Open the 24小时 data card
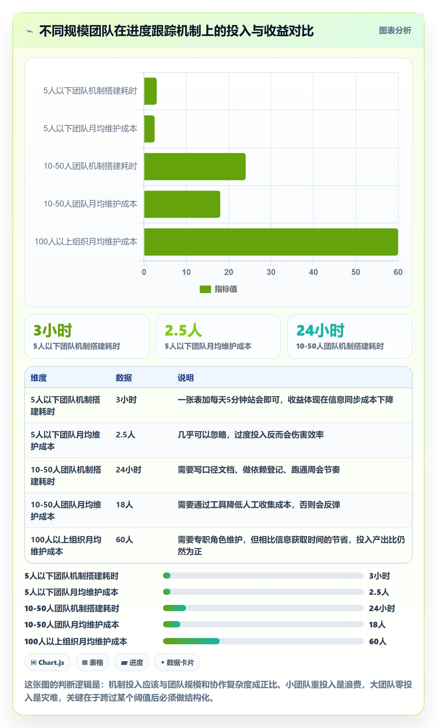Image resolution: width=437 pixels, height=728 pixels. coord(350,336)
